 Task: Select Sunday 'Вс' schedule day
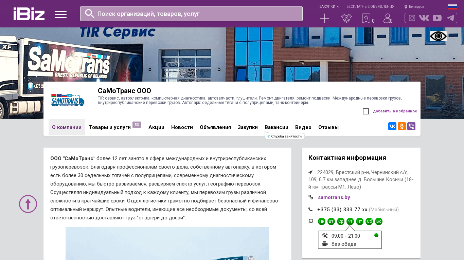click(x=379, y=221)
